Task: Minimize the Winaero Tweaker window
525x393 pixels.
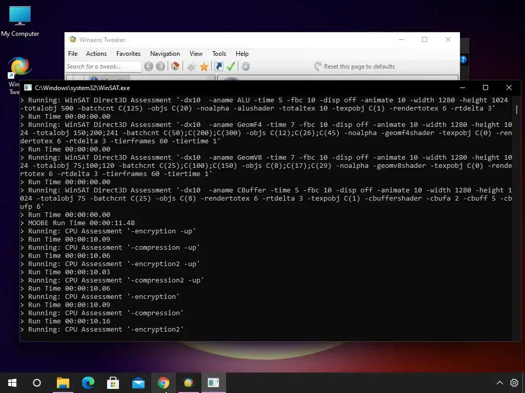Action: (401, 39)
